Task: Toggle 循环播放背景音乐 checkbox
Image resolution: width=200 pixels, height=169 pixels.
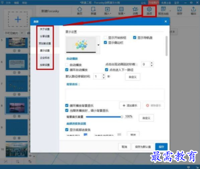Action: (67, 106)
